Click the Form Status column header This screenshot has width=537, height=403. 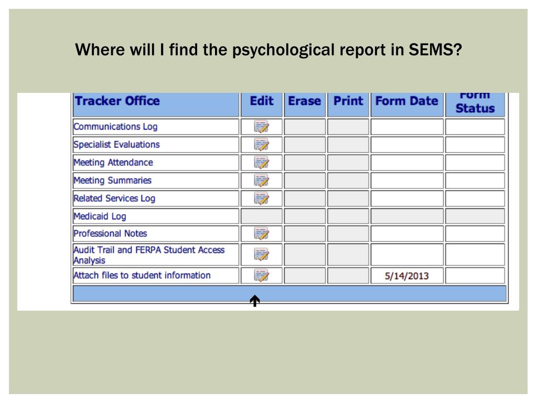(x=475, y=104)
